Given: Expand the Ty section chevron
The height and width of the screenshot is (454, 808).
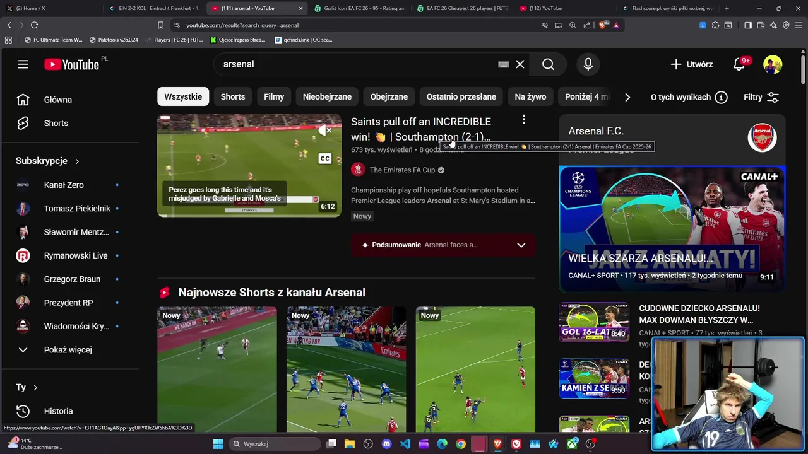Looking at the screenshot, I should point(35,388).
